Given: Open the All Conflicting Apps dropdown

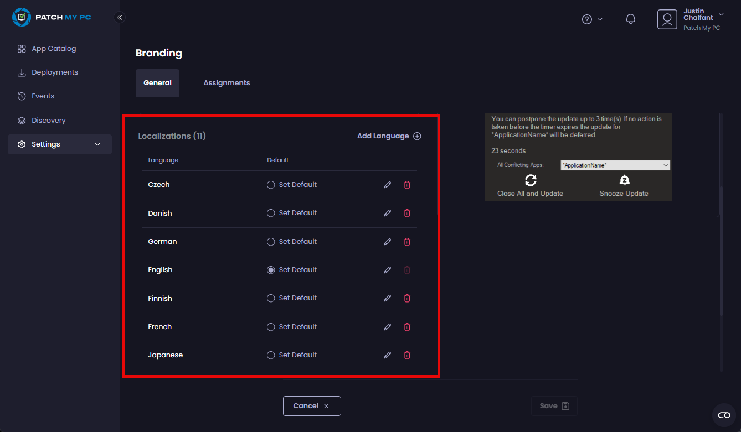Looking at the screenshot, I should (615, 165).
